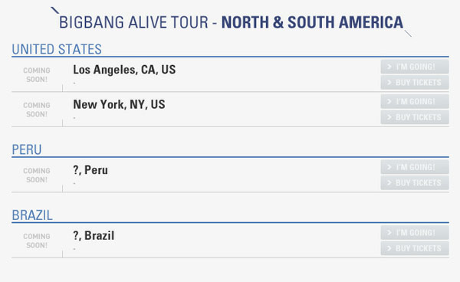Click Coming Soon label beside New York
The image size is (460, 282).
(x=37, y=110)
